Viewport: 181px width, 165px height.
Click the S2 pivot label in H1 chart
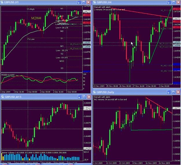click(62, 54)
